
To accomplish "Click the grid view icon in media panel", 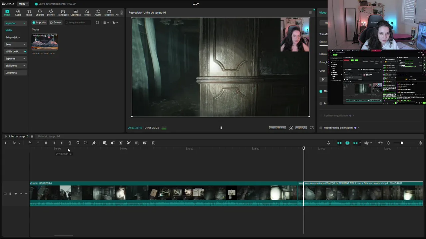I will [98, 23].
